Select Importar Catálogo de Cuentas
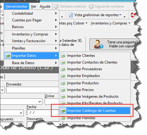Viewport: 147px width, 135px height. [95, 111]
